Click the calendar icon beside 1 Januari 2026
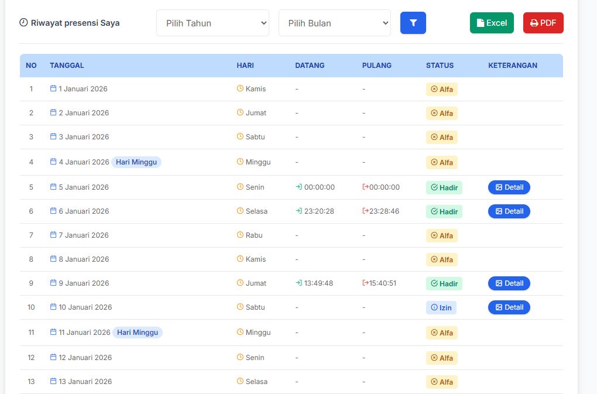The height and width of the screenshot is (394, 597). 53,89
